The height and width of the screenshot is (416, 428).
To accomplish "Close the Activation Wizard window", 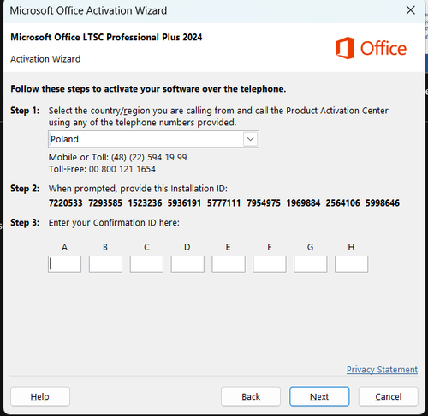I will (410, 10).
